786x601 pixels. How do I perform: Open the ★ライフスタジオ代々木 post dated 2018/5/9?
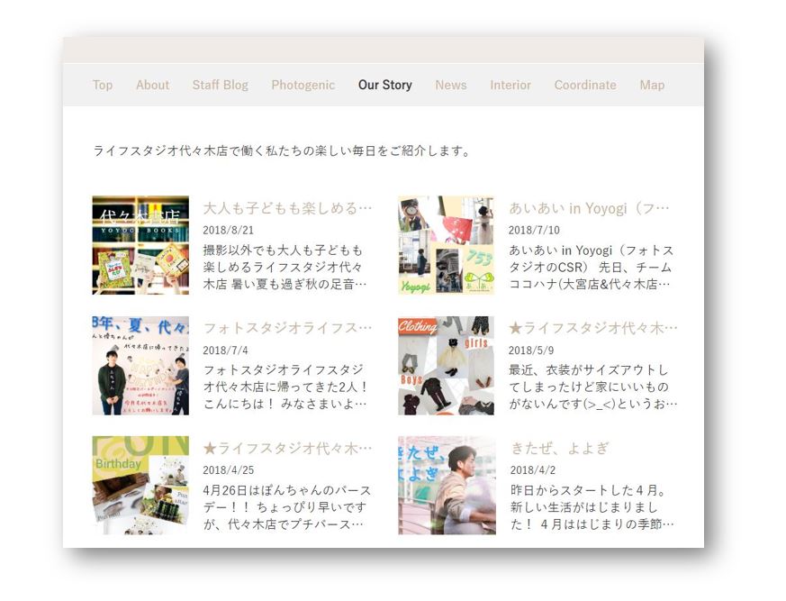(593, 328)
